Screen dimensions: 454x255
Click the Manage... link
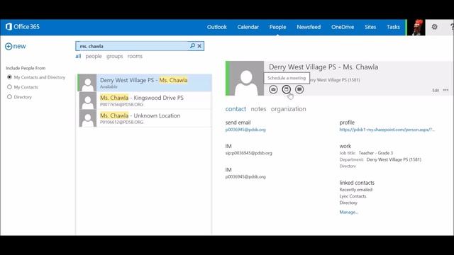(348, 212)
